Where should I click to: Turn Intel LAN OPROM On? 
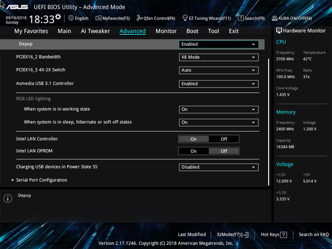(194, 151)
